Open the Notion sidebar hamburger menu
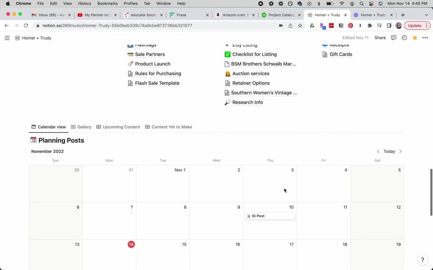 [x=7, y=38]
